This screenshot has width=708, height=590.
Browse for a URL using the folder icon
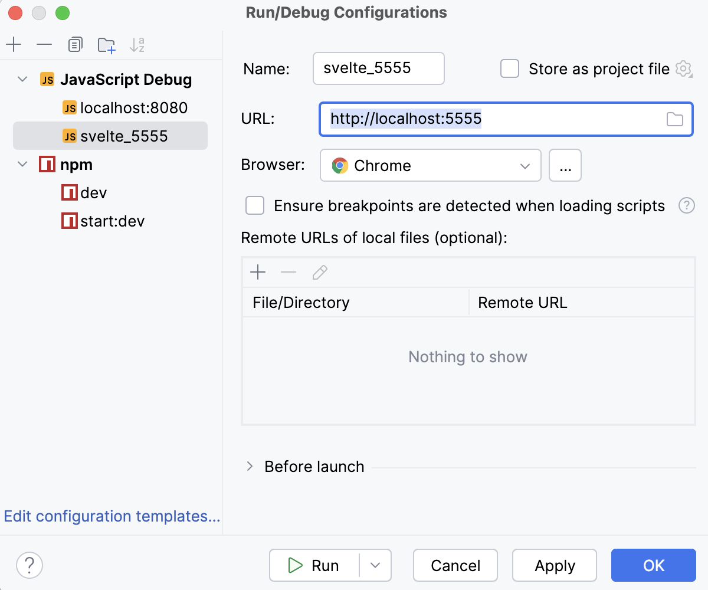[x=675, y=119]
